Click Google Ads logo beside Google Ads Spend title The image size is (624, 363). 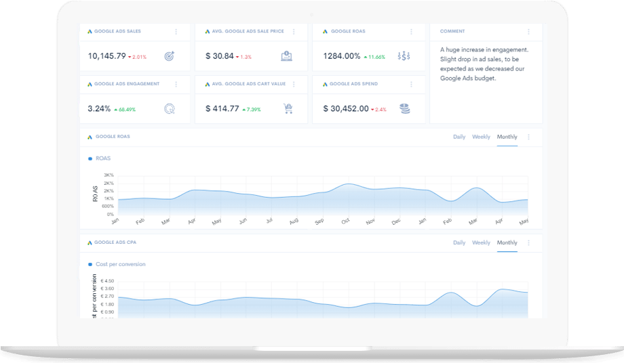(x=325, y=84)
